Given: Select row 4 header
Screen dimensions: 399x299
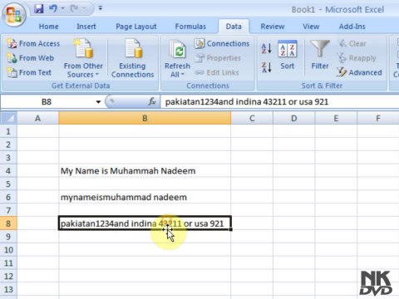Looking at the screenshot, I should (8, 171).
